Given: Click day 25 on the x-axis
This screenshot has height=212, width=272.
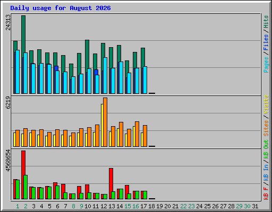Looking at the screenshot, I should click(207, 206).
